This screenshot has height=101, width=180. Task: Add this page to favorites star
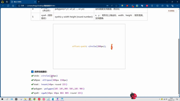117,6
